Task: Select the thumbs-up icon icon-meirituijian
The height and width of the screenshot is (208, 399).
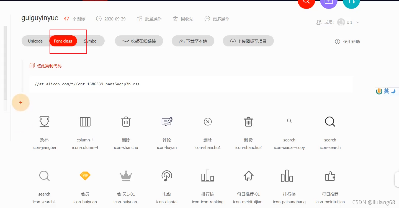Action: (330, 176)
